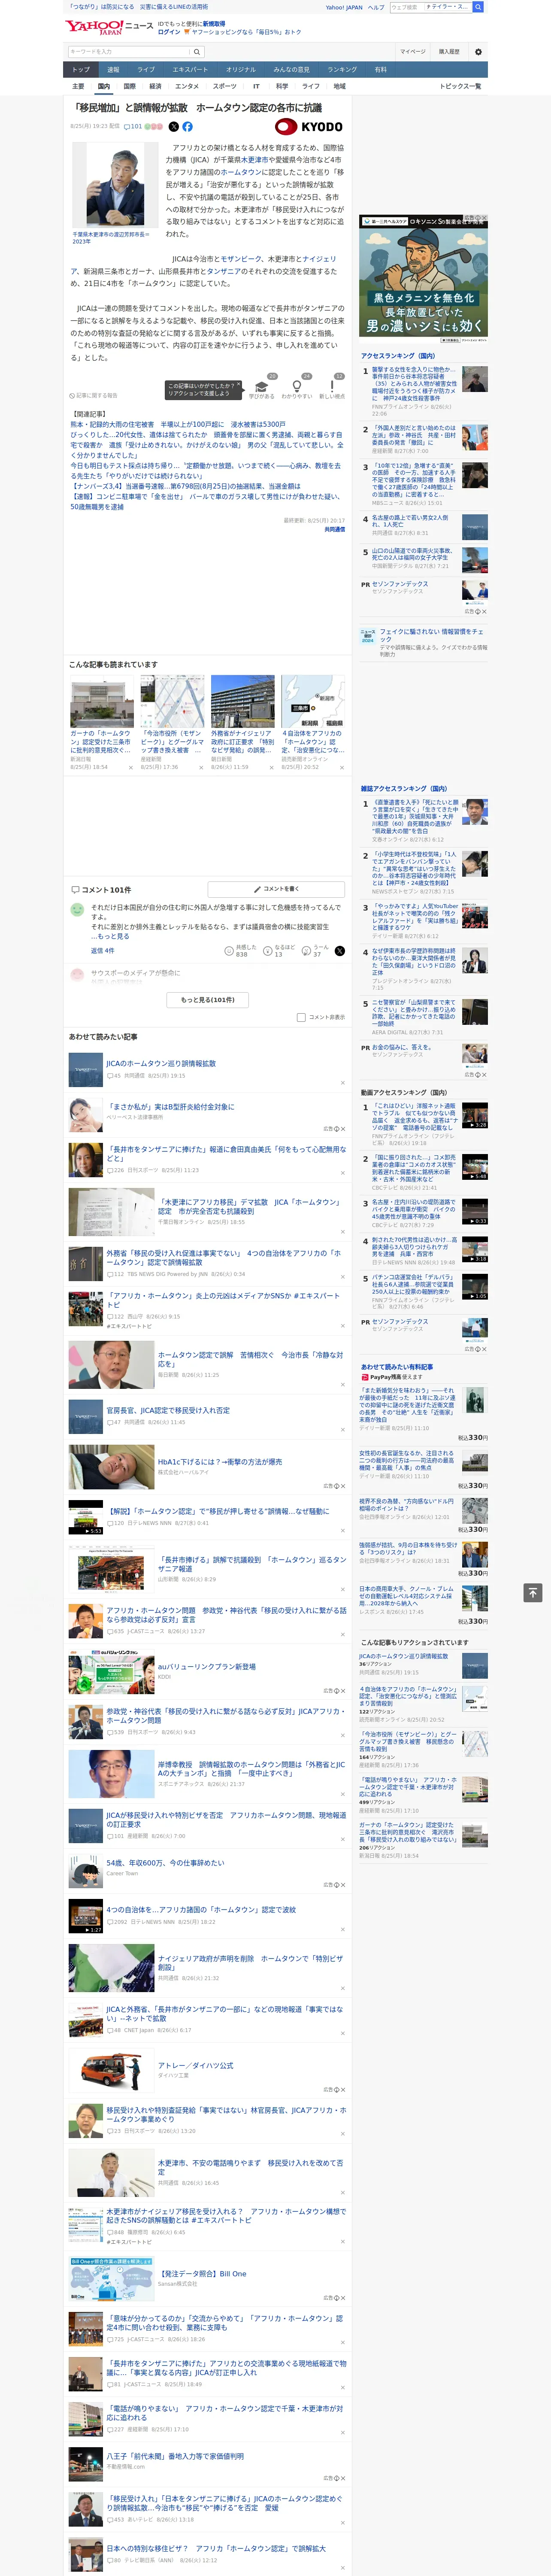Click the comment count bubble showing 101
The width and height of the screenshot is (551, 2576).
pos(134,127)
